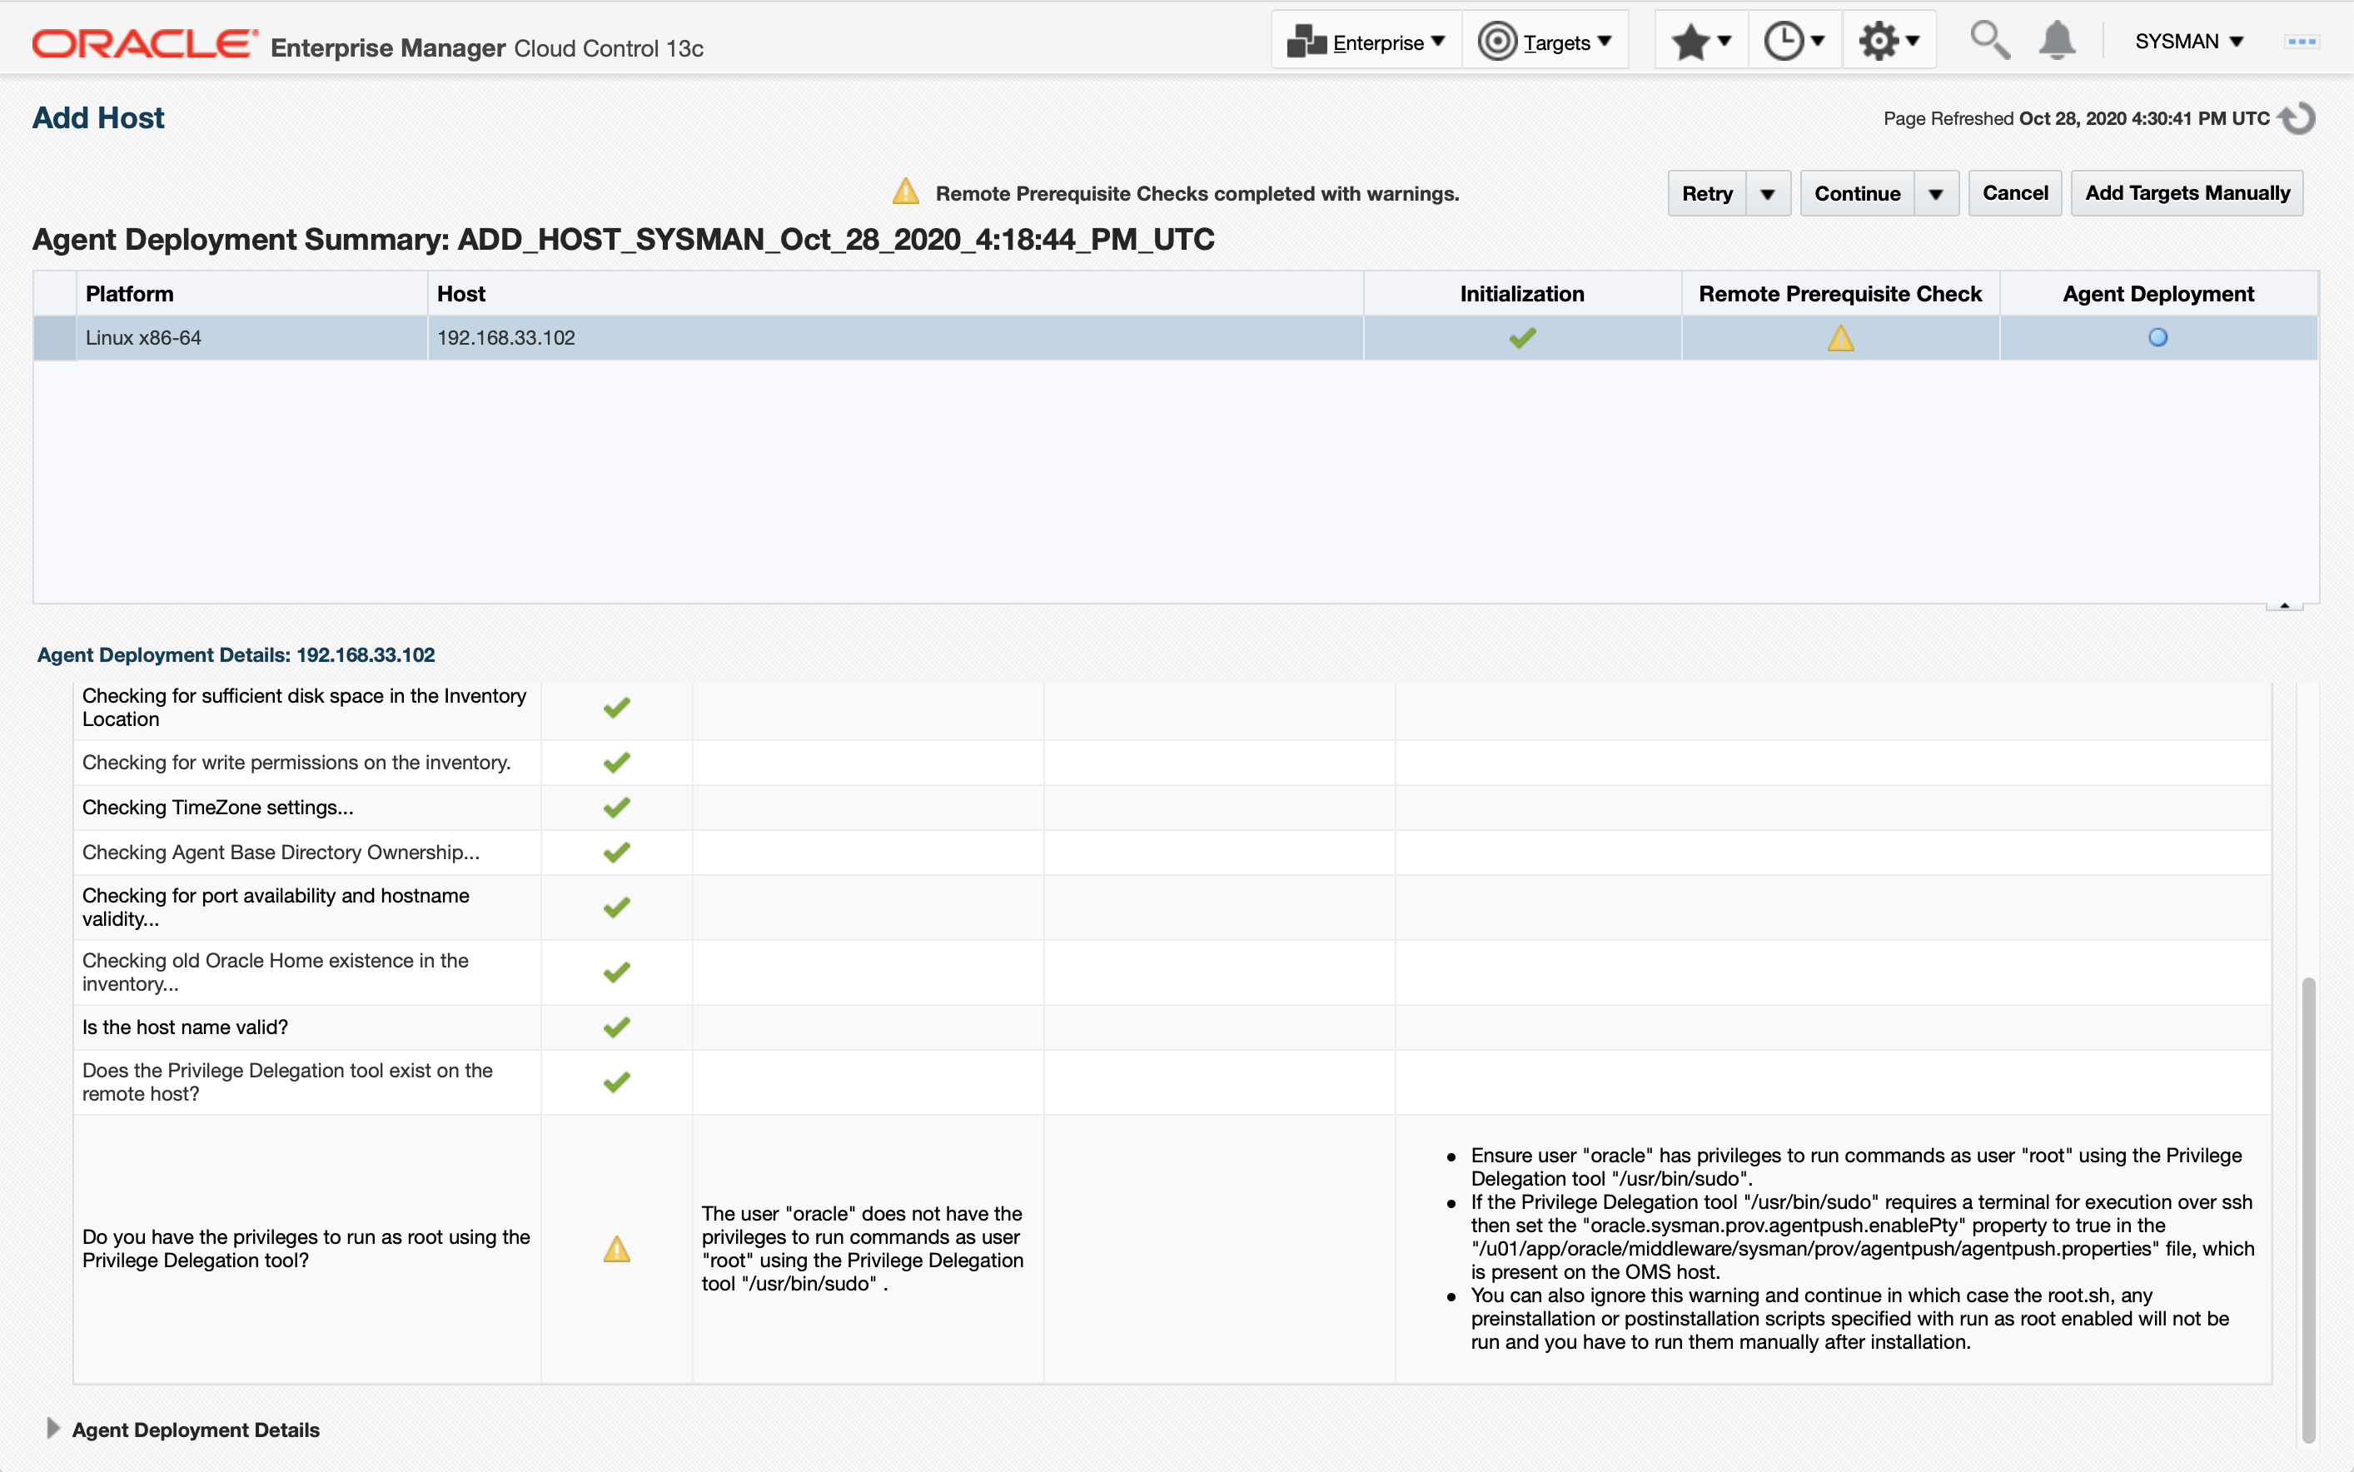Click 'Checking Agent Base Directory Ownership...' text
This screenshot has width=2354, height=1472.
tap(281, 853)
